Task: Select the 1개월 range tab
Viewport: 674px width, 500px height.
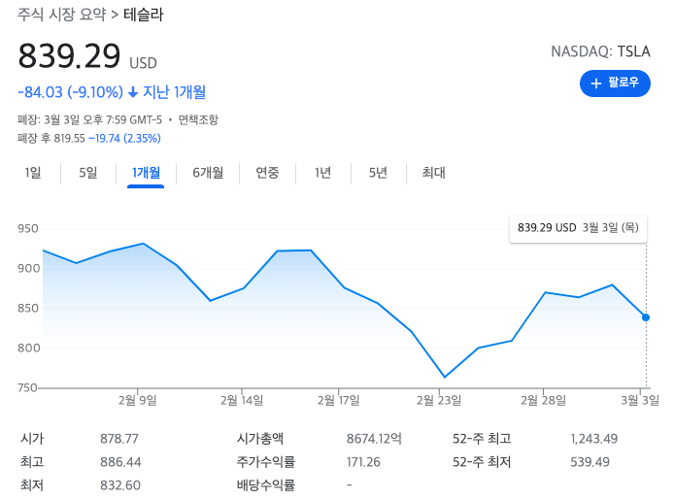Action: pos(146,173)
